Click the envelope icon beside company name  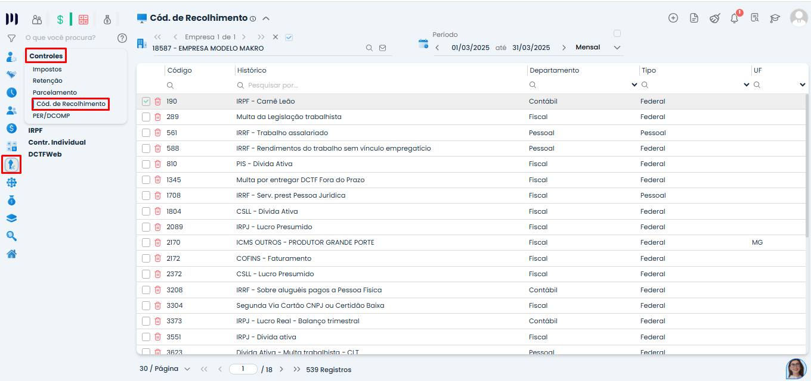pos(382,48)
